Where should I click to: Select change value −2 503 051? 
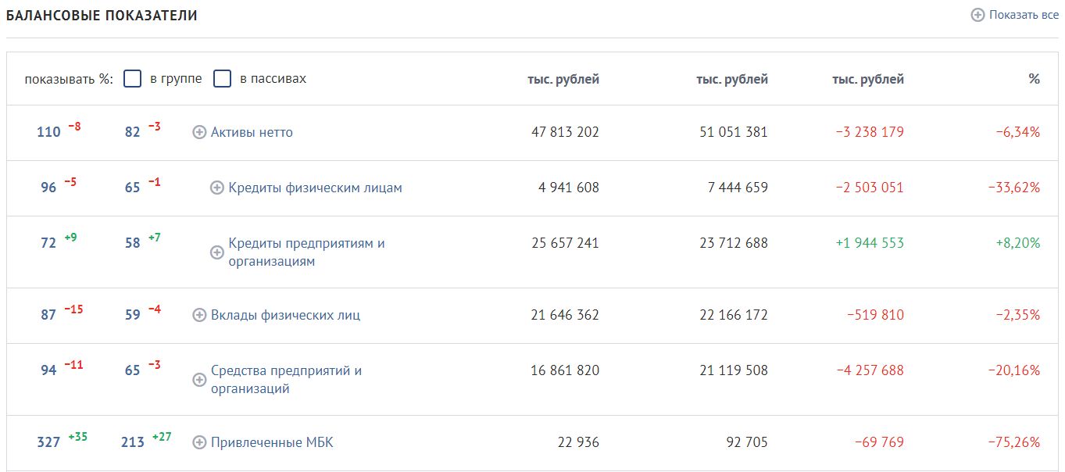coord(870,188)
